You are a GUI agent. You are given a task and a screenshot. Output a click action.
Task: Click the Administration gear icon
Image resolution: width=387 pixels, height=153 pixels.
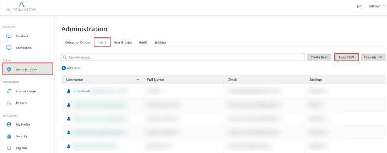pos(9,69)
